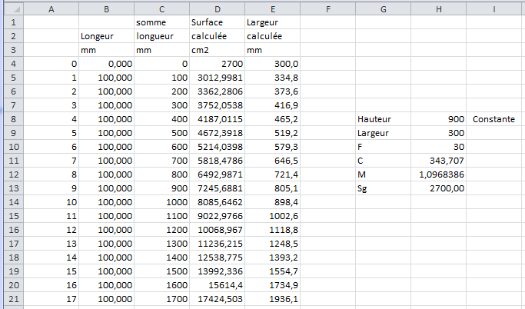The height and width of the screenshot is (309, 525).
Task: Click the 'Hauteur' label cell
Action: (x=384, y=119)
